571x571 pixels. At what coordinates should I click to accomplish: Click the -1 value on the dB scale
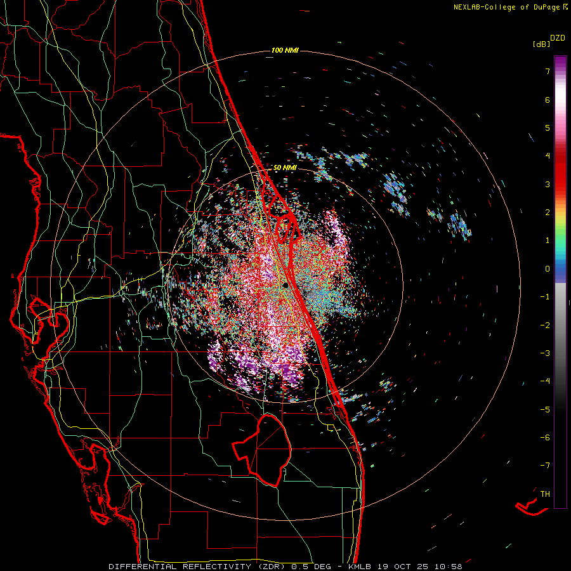point(545,297)
